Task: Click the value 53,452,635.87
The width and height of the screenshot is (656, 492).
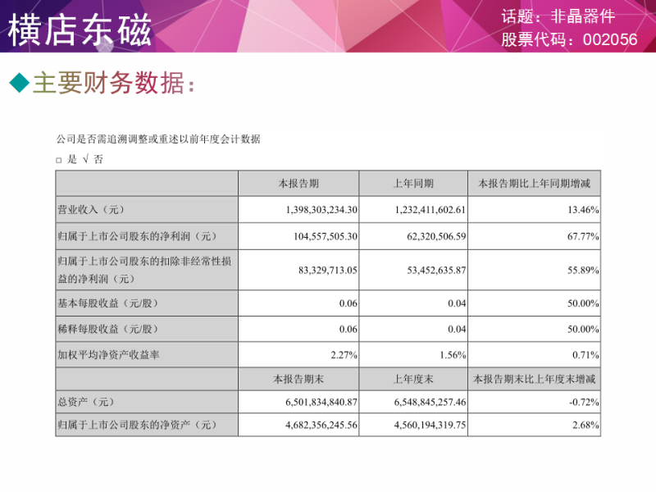Action: pos(436,271)
